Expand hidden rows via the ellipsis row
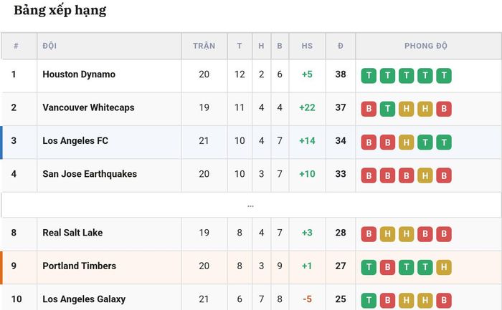502x310 pixels. [x=251, y=205]
